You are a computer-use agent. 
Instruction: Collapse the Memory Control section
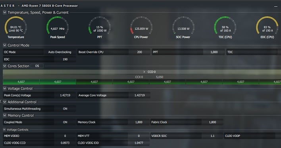coord(5,115)
